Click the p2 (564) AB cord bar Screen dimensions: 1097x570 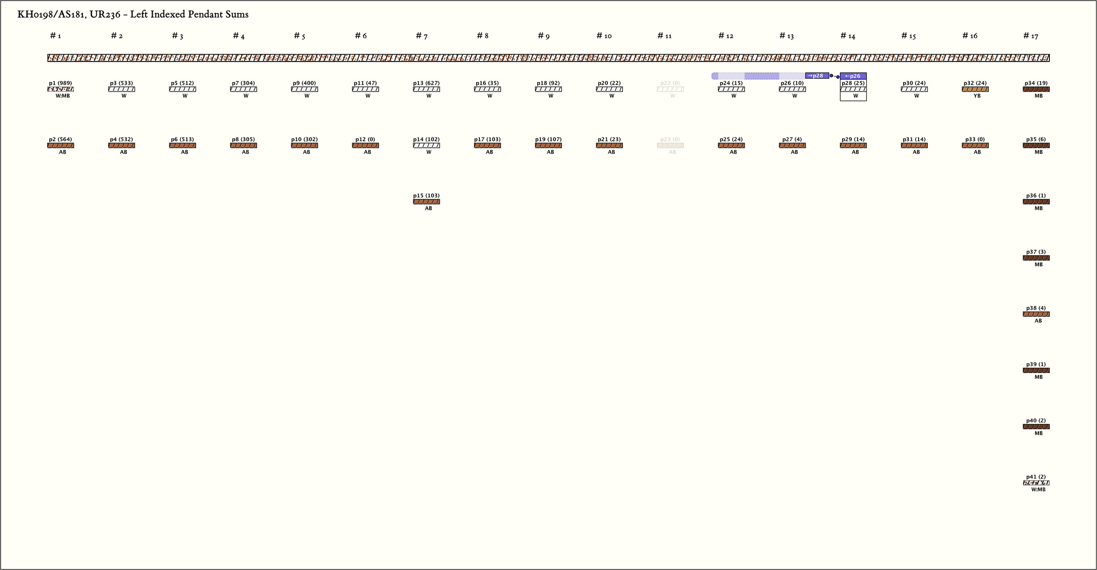pyautogui.click(x=61, y=146)
